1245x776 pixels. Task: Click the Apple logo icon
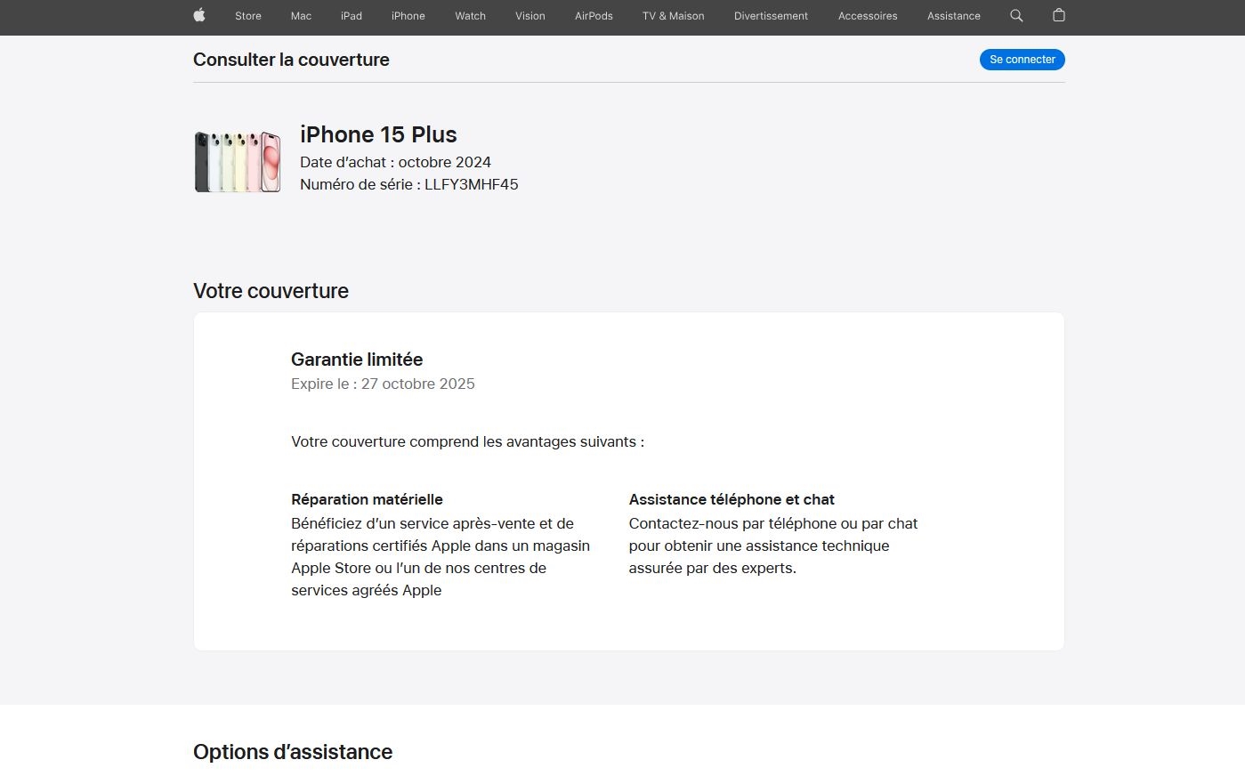(x=199, y=15)
